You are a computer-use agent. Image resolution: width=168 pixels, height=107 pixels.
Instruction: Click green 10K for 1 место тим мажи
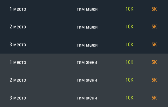pos(129,9)
